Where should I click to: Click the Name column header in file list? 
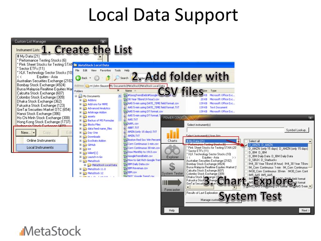tap(129, 91)
